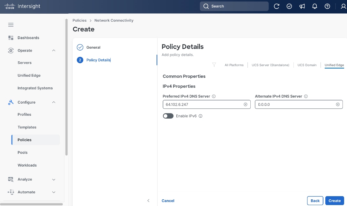The height and width of the screenshot is (206, 347).
Task: Click the step 2 circle icon
Action: point(80,60)
